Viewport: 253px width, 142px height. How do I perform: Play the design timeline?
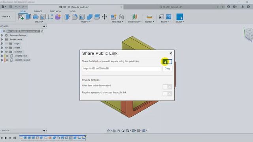point(6,138)
